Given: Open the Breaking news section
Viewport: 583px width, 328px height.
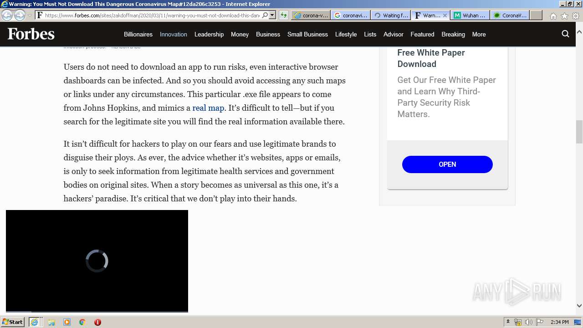Looking at the screenshot, I should click(453, 34).
